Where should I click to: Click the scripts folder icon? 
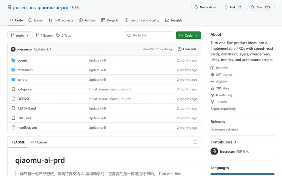click(x=13, y=80)
